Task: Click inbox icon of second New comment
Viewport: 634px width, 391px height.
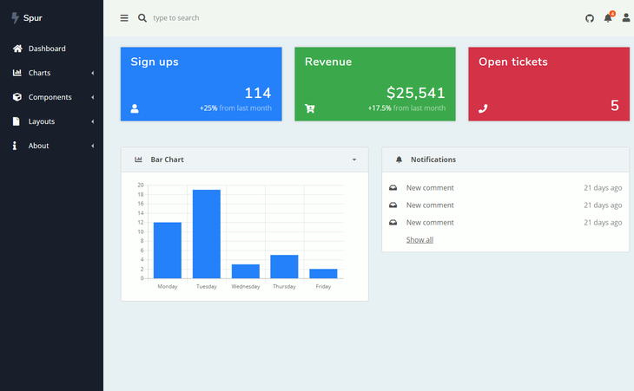Action: [393, 205]
